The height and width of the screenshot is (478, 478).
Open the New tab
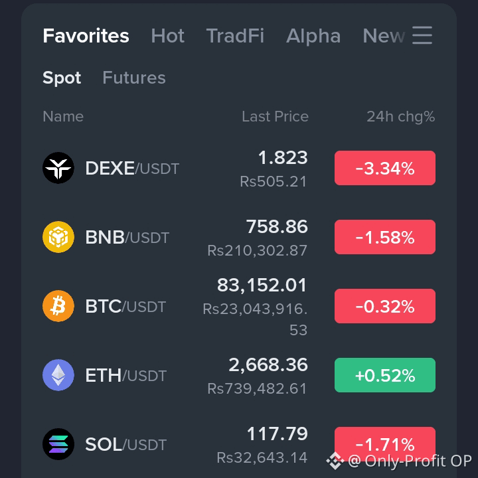(x=384, y=36)
